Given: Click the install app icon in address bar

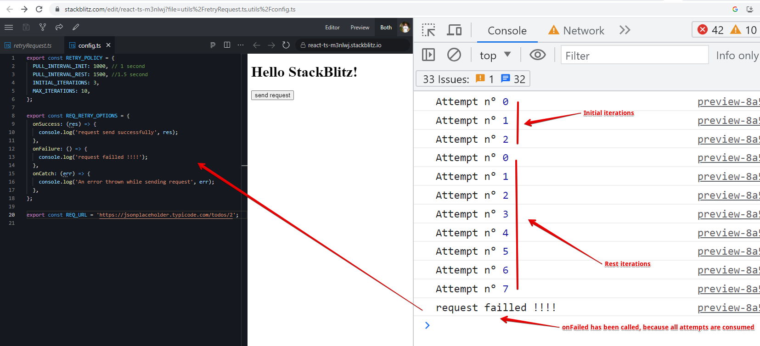Looking at the screenshot, I should point(750,9).
